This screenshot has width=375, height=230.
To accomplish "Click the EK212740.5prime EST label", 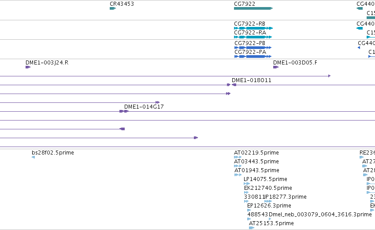I will pos(268,188).
